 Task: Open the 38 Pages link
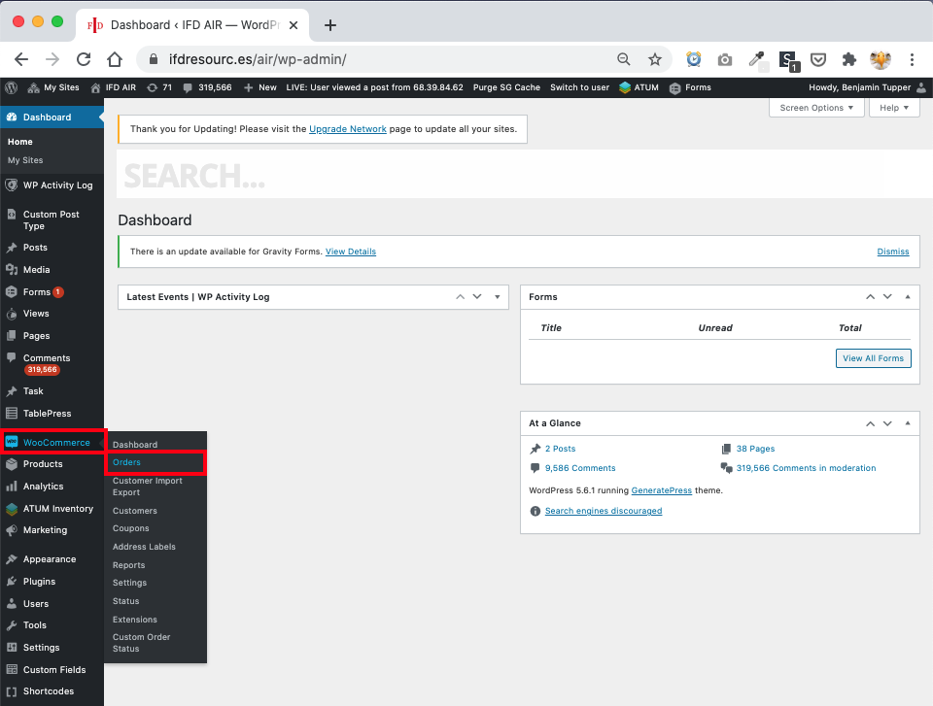point(755,449)
